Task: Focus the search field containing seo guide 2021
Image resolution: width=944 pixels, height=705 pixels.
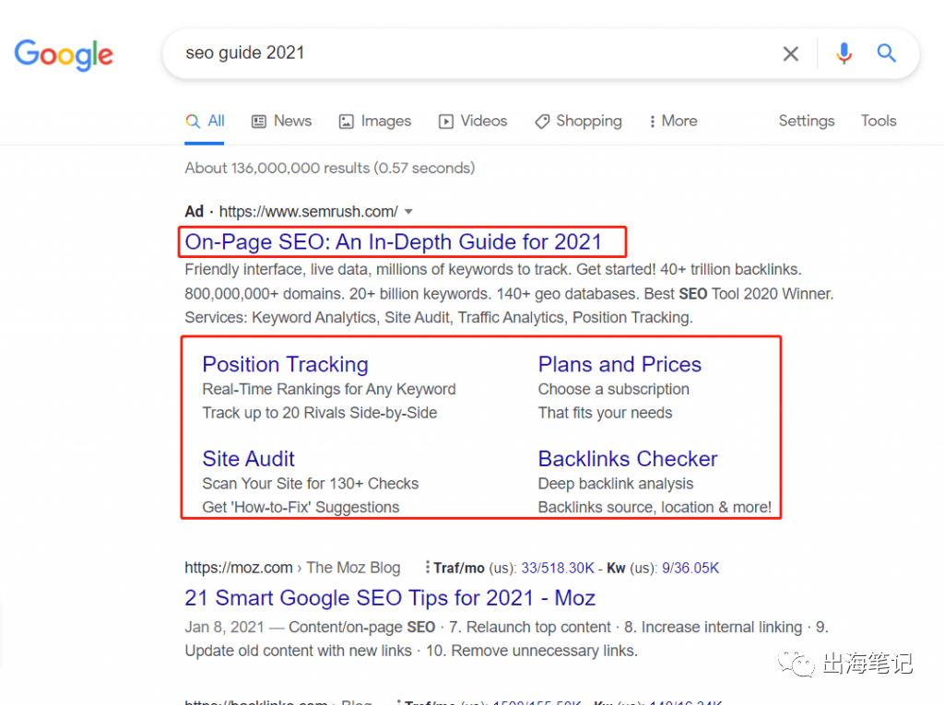Action: click(x=469, y=53)
